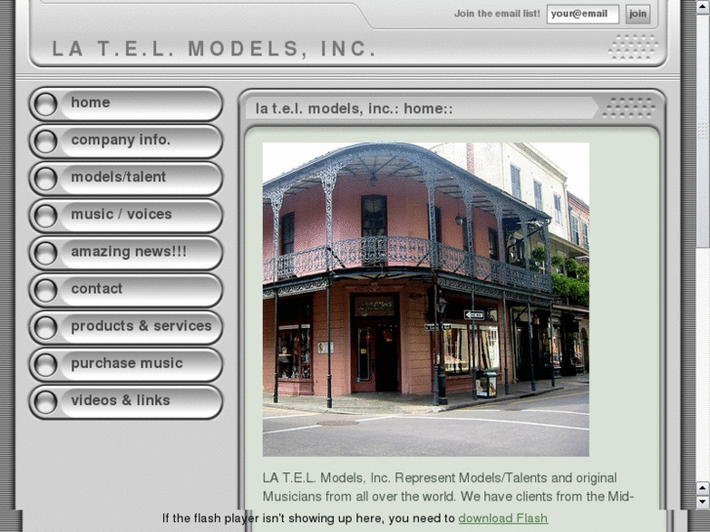Click the round indicator beside contact

(46, 290)
